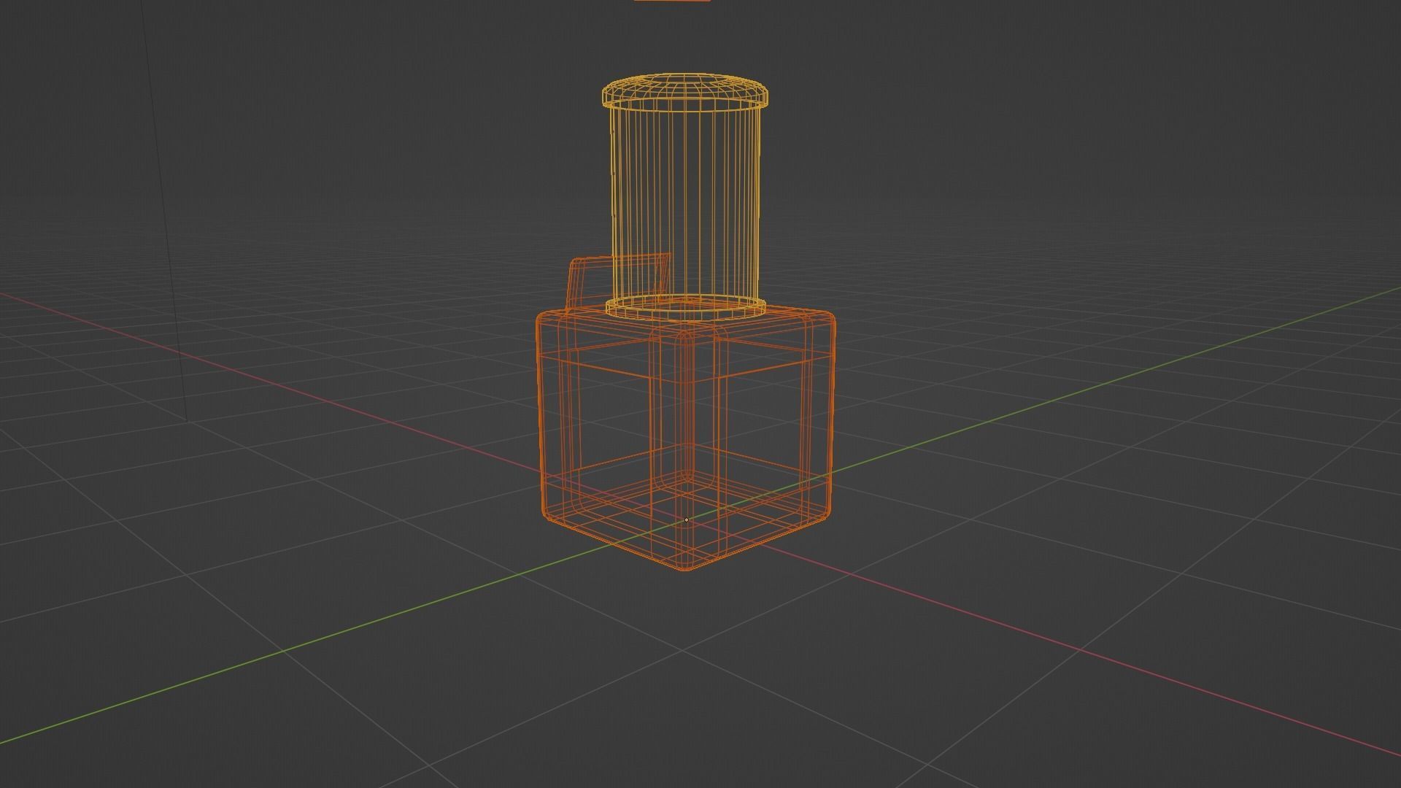This screenshot has width=1401, height=788.
Task: Select the yellow wireframe cylinder object
Action: [684, 197]
